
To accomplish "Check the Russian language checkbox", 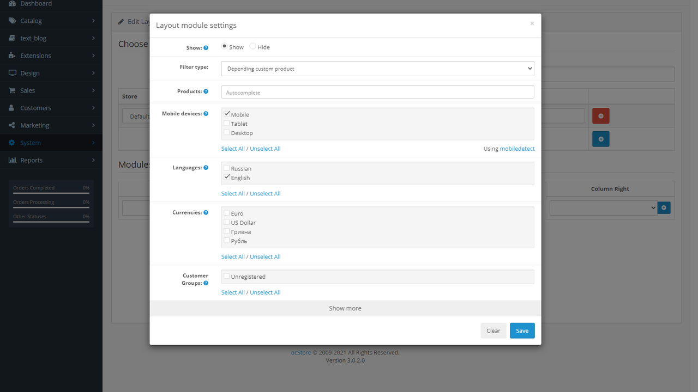I will tap(227, 168).
